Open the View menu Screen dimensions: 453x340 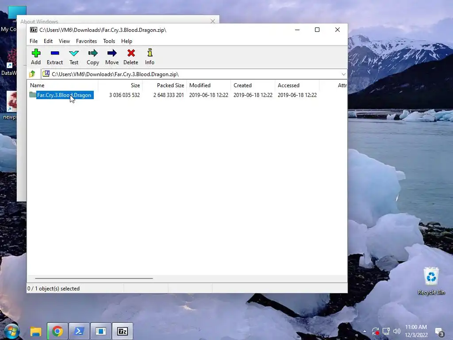[x=64, y=41]
